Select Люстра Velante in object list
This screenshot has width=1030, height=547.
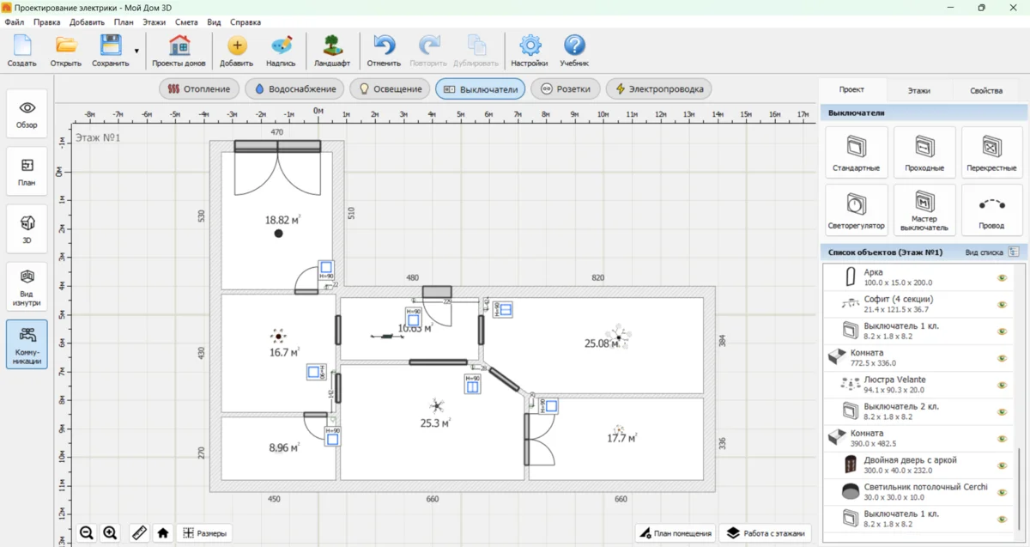916,385
